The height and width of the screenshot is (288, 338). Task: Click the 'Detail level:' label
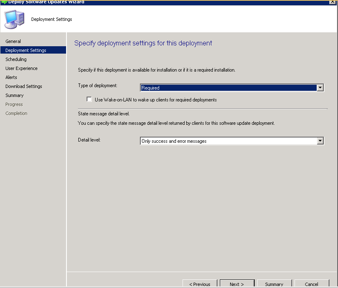click(x=89, y=140)
